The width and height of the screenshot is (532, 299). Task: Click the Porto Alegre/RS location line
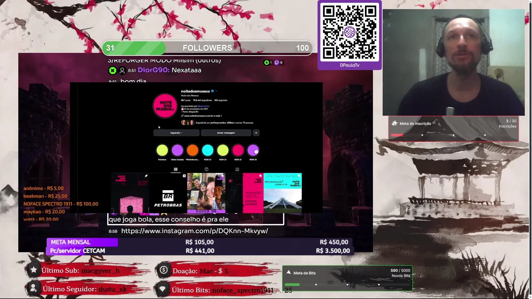(190, 112)
